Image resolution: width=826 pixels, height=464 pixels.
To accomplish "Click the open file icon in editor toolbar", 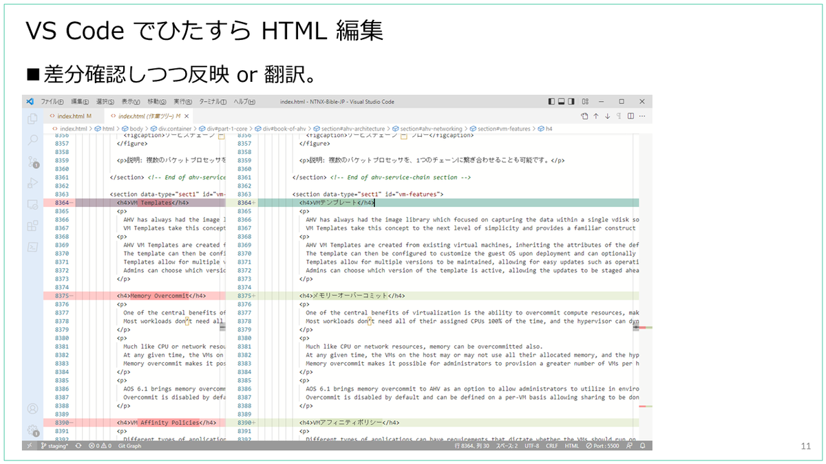I will (584, 116).
